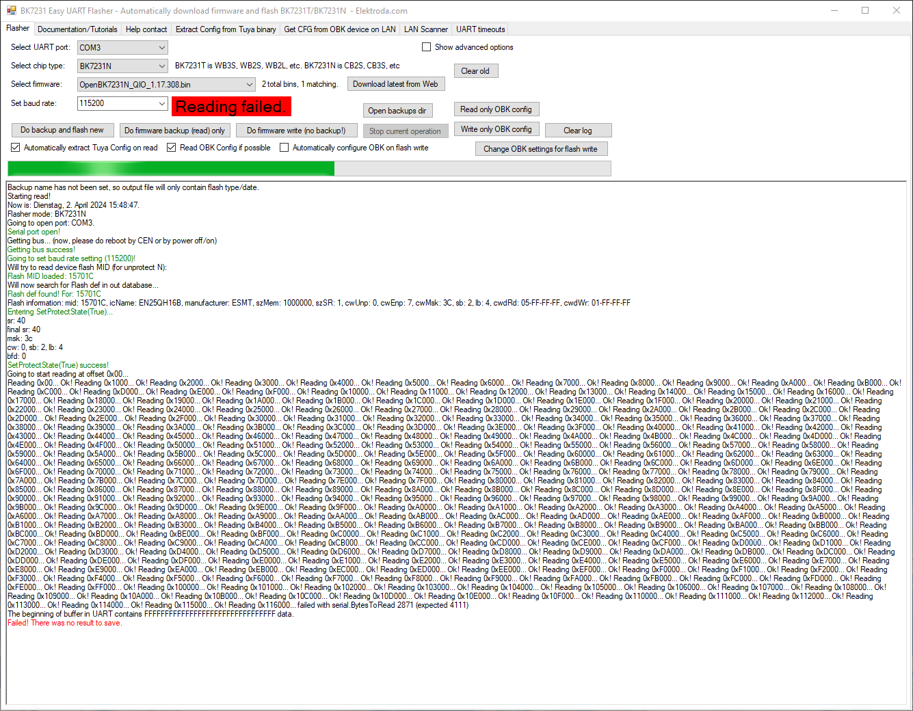The width and height of the screenshot is (913, 711).
Task: Click the Going to open port: COM3 line
Action: [x=51, y=223]
